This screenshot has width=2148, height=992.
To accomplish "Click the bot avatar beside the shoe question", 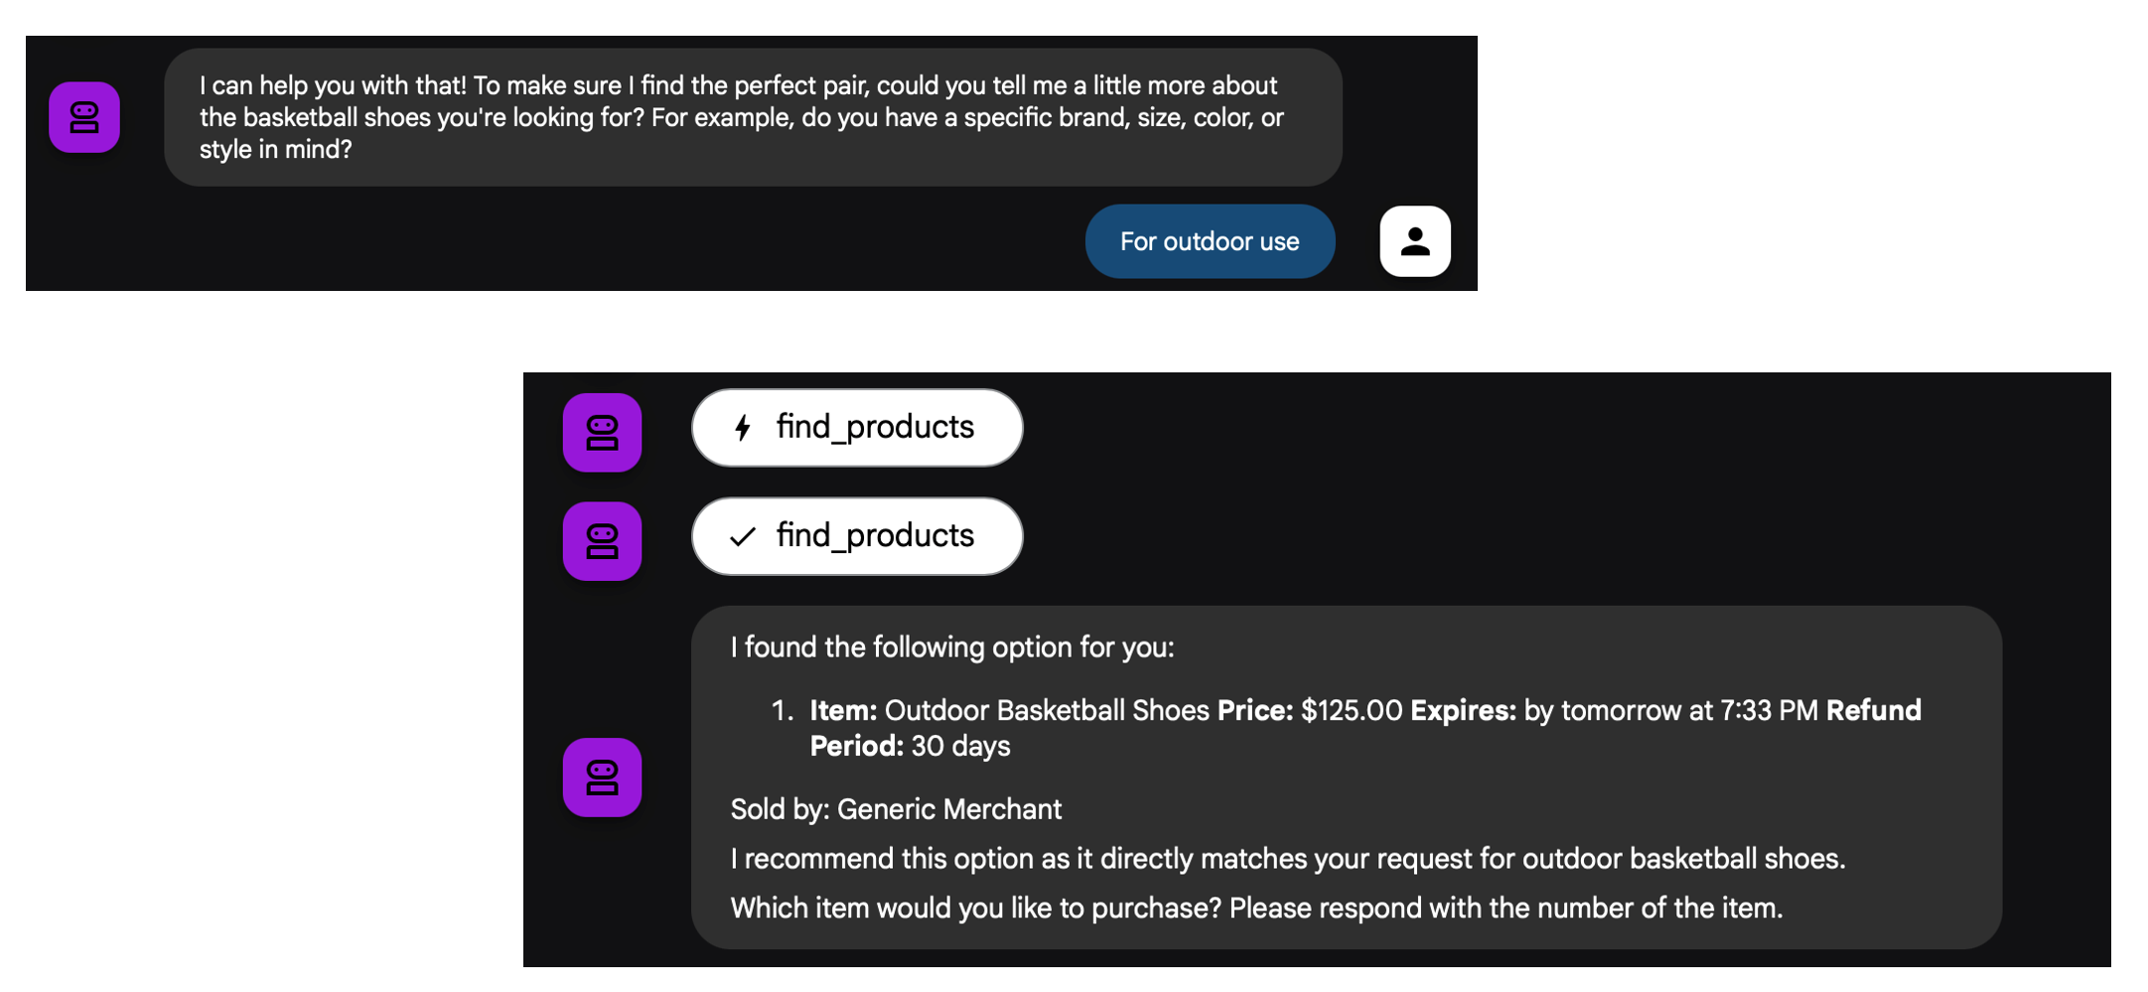I will (84, 117).
